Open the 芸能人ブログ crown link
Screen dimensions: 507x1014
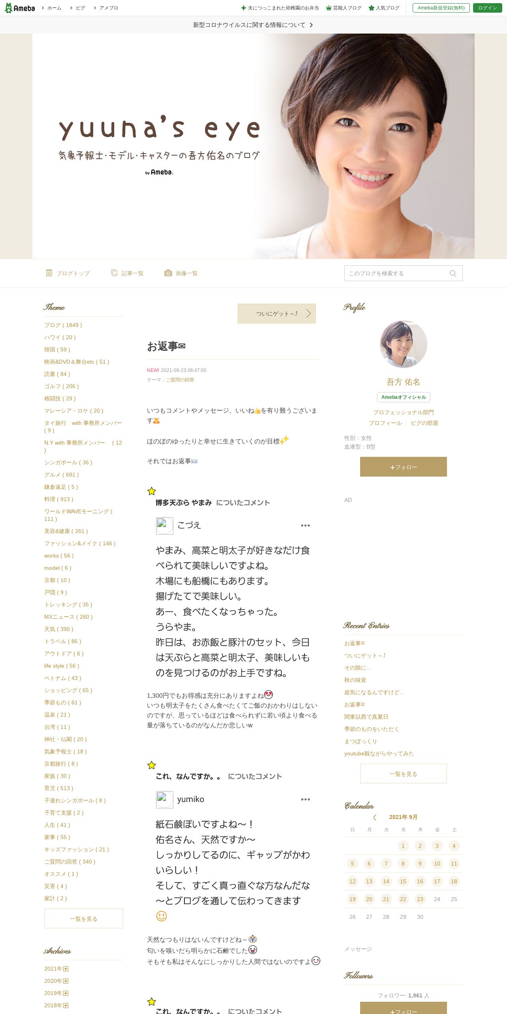(x=344, y=8)
